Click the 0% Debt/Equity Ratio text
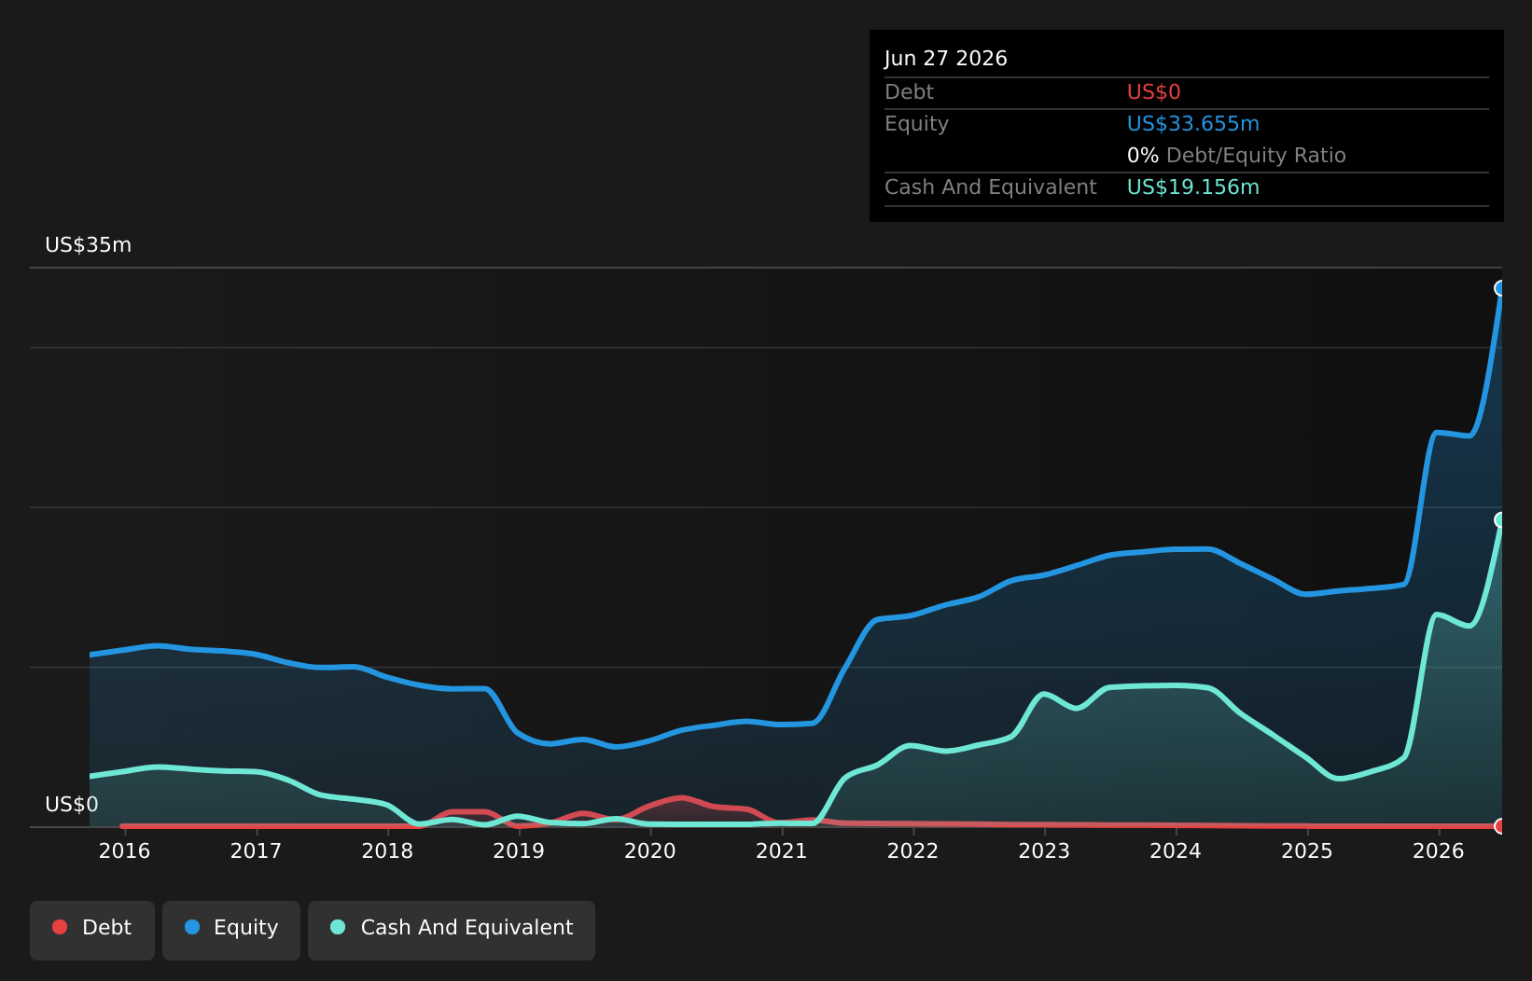 point(1236,156)
